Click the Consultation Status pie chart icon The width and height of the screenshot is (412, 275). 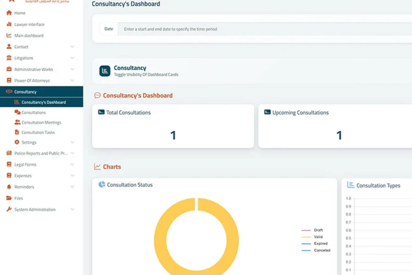102,184
